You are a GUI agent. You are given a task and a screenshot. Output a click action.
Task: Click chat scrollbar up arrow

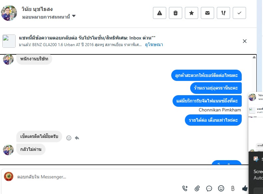254,57
